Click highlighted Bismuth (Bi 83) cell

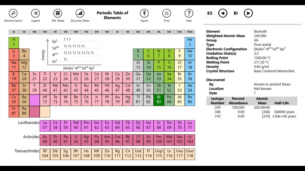click(159, 100)
